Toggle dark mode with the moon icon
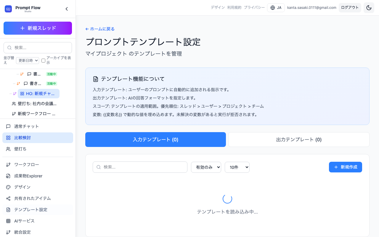379x237 pixels. [369, 8]
